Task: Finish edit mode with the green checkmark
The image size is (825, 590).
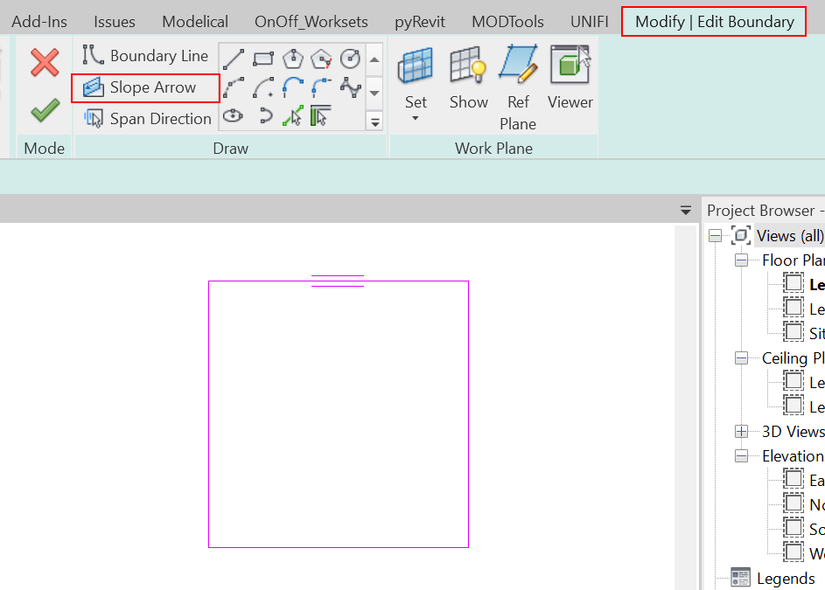Action: tap(45, 110)
